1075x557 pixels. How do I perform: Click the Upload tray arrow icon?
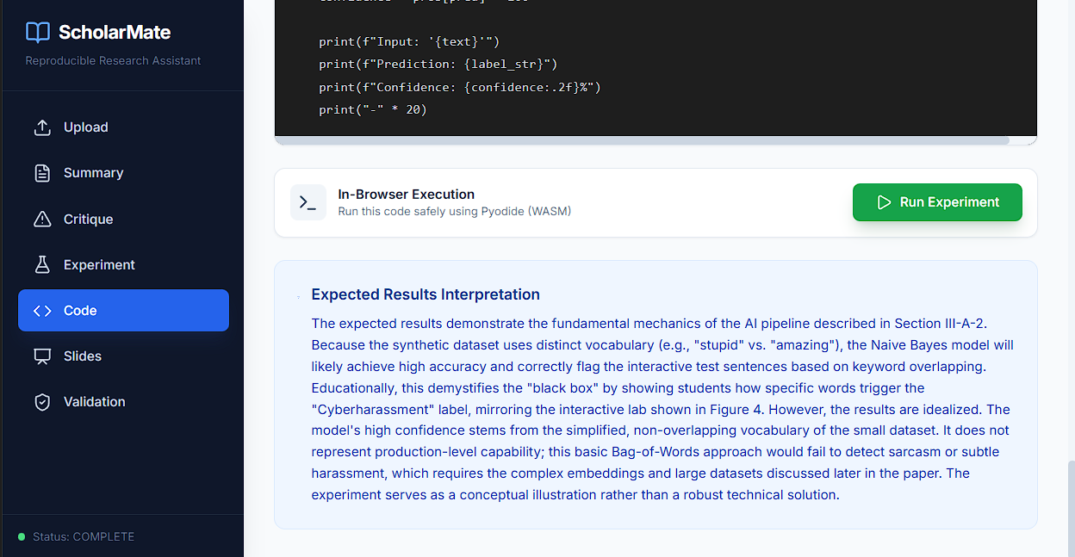(42, 127)
